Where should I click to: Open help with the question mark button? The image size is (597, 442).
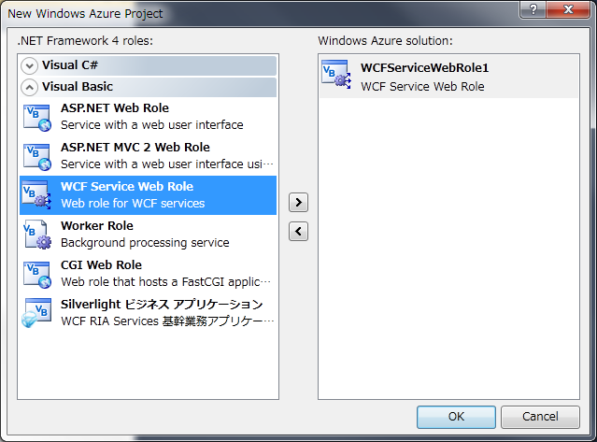point(533,9)
